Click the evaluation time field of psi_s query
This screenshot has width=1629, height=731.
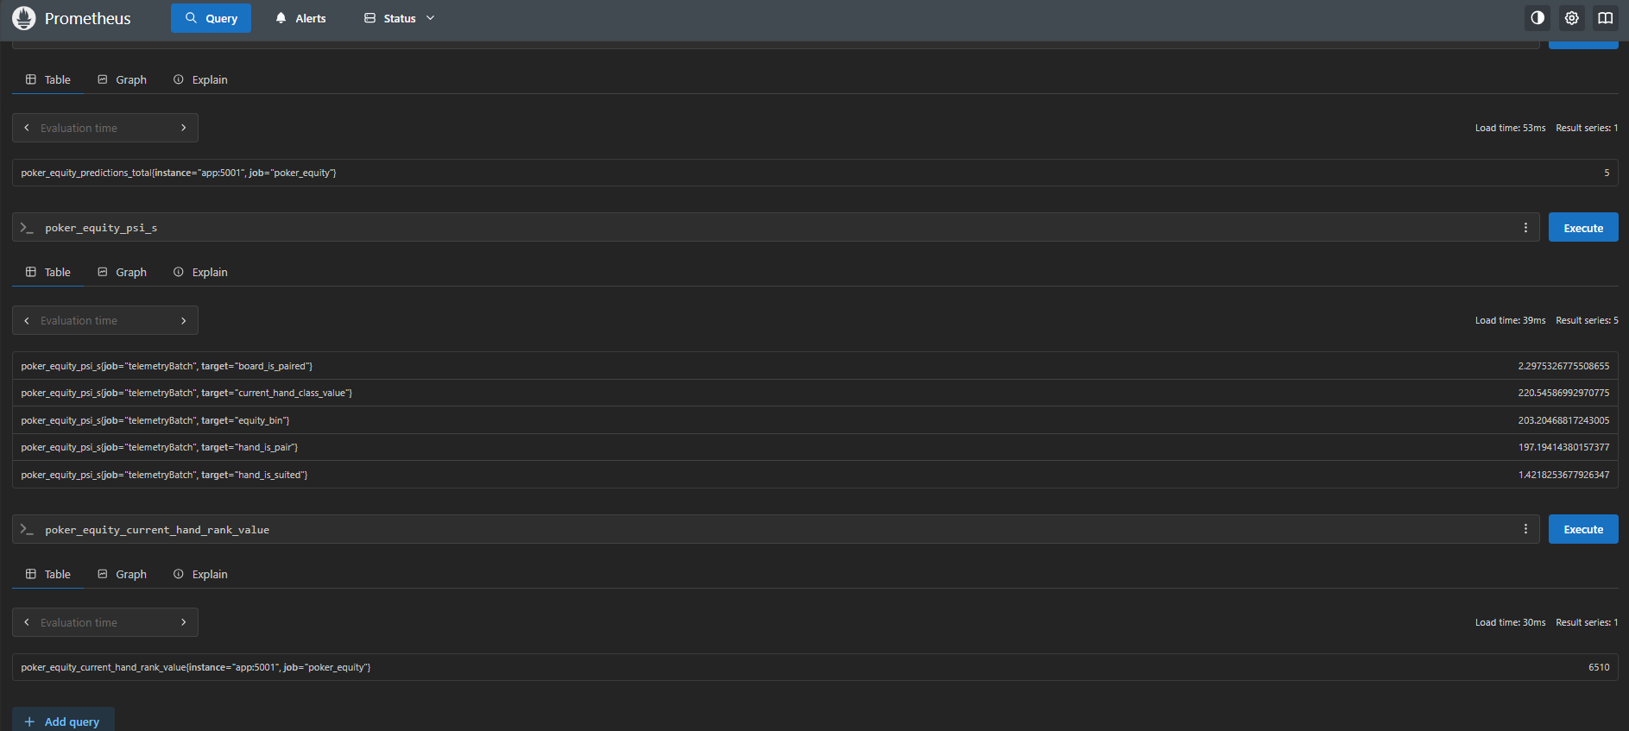click(x=104, y=320)
